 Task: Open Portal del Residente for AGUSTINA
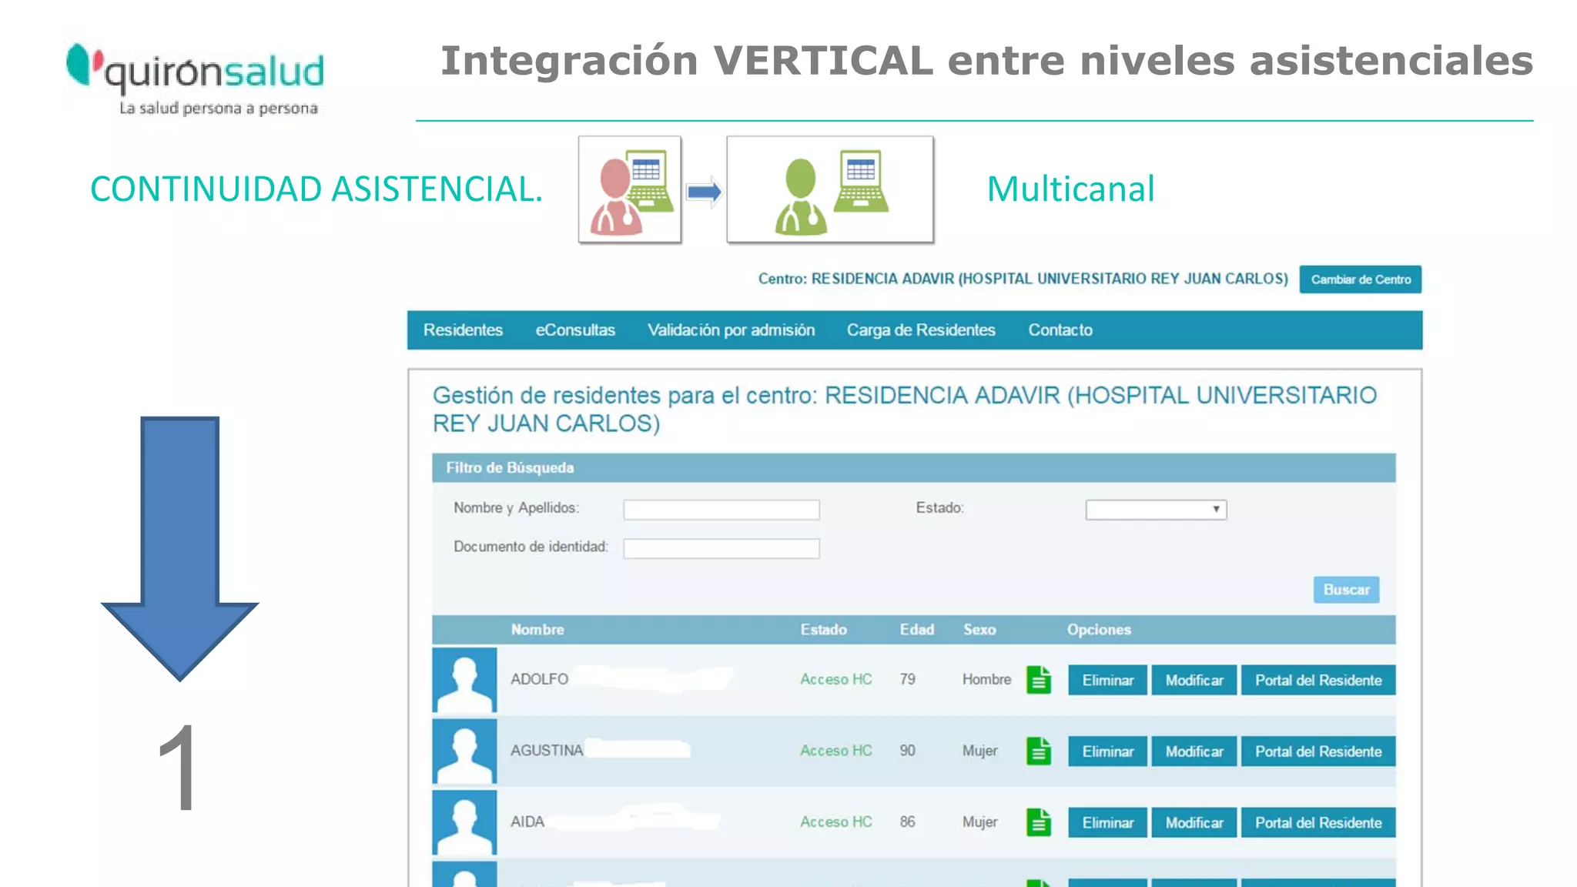pos(1318,751)
